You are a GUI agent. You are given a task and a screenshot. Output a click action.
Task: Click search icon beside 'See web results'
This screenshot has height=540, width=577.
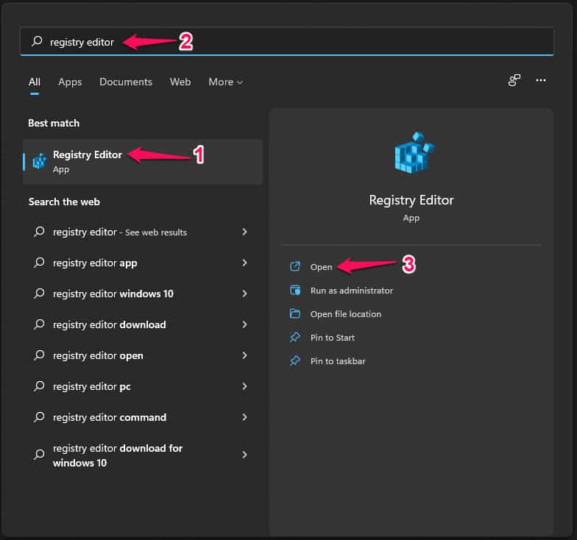pyautogui.click(x=39, y=232)
